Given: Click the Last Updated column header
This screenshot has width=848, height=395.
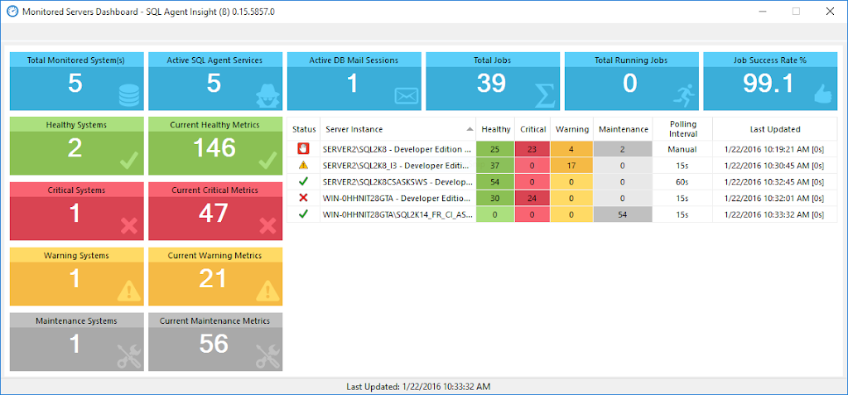Looking at the screenshot, I should point(775,129).
